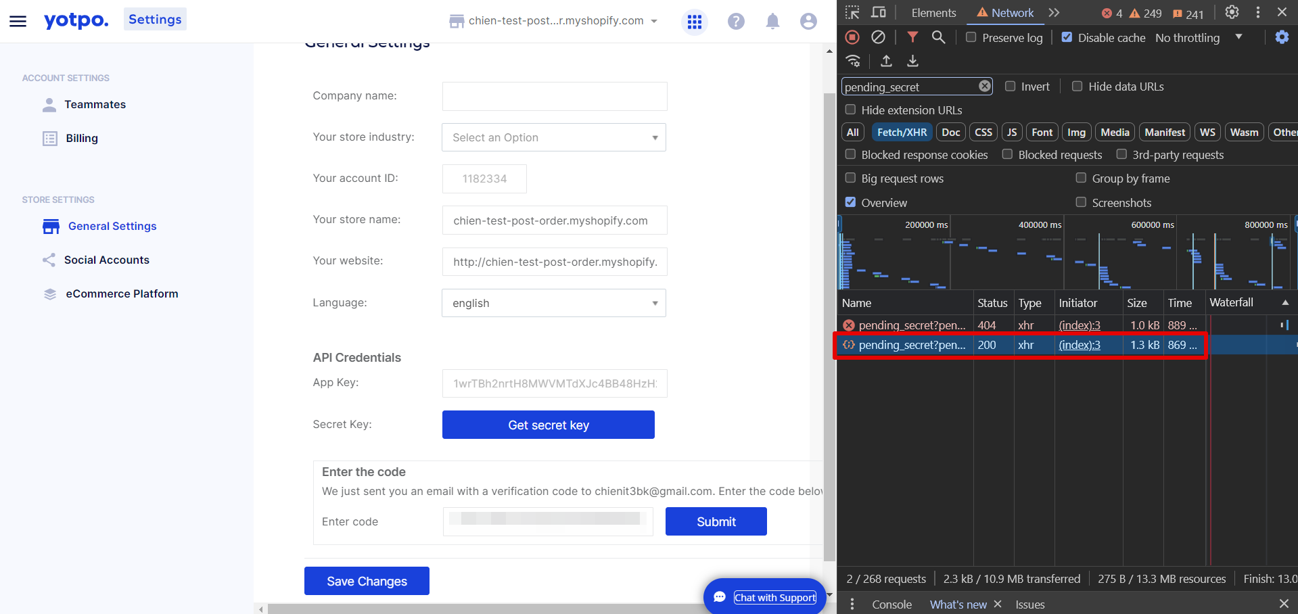
Task: Click the Company name input field
Action: point(555,96)
